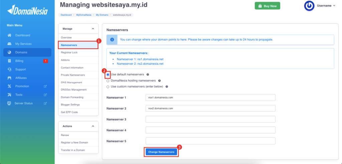Open Contact Information menu item
The image size is (342, 164).
point(78,68)
